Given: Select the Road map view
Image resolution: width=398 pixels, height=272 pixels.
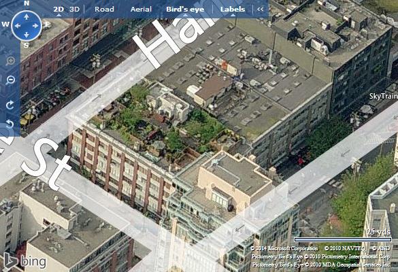Looking at the screenshot, I should click(104, 10).
